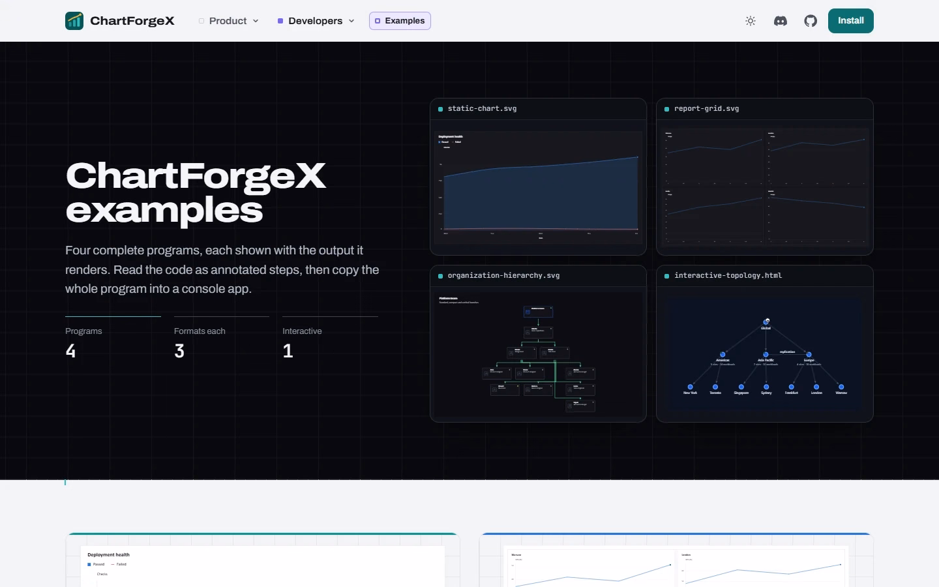
Task: Open the report-grid.svg preview card
Action: 765,177
